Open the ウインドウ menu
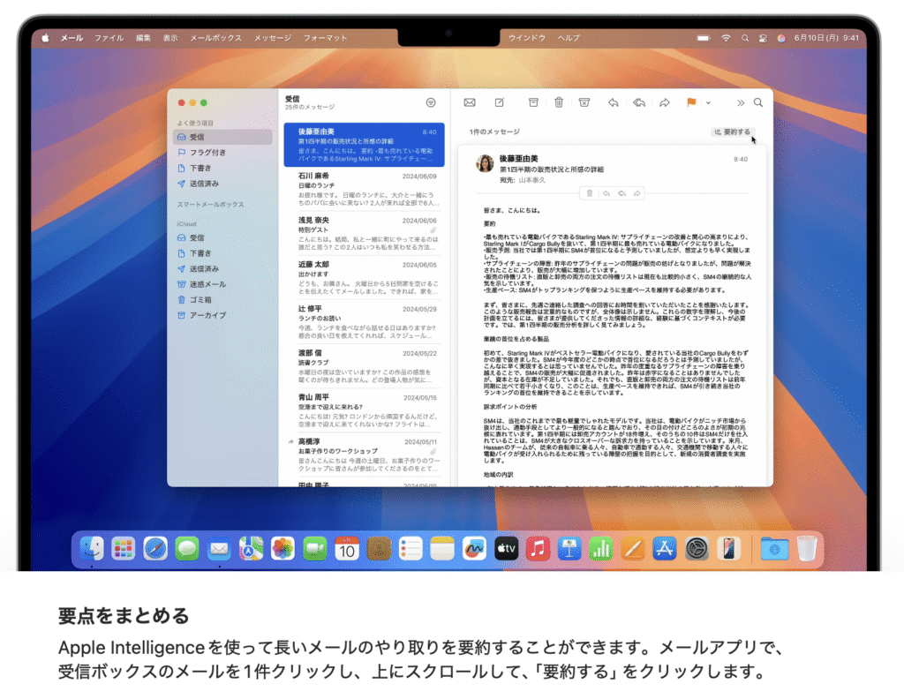The height and width of the screenshot is (699, 904). 527,38
